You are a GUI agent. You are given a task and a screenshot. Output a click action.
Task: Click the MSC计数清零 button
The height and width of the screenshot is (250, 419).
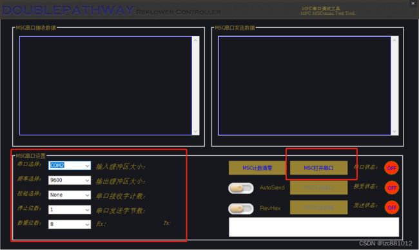(x=257, y=168)
